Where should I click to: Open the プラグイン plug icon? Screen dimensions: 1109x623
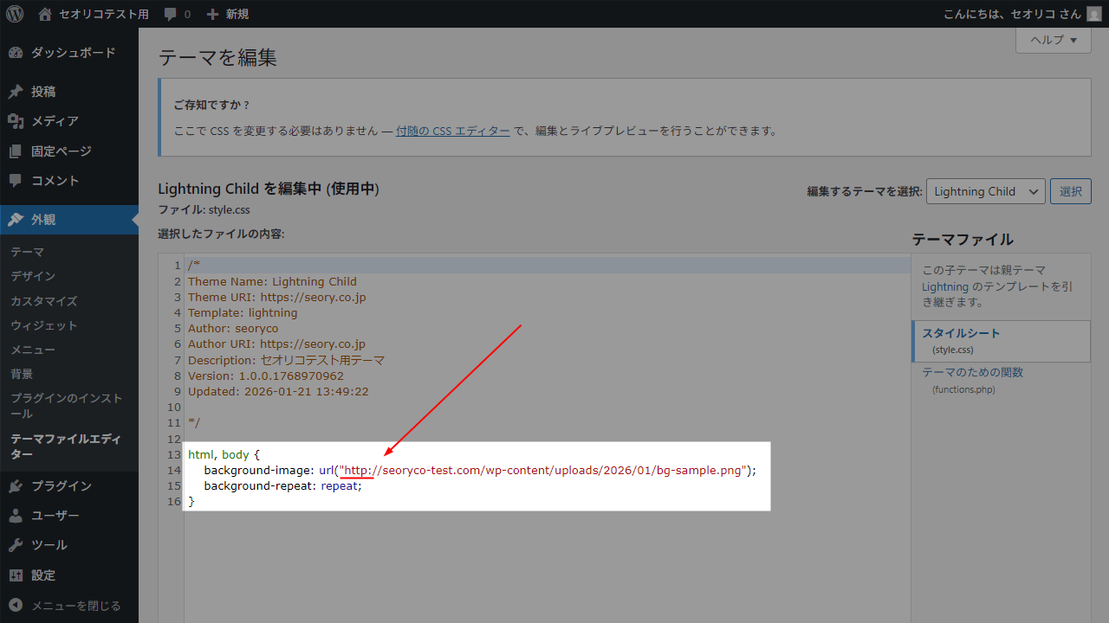(x=15, y=485)
